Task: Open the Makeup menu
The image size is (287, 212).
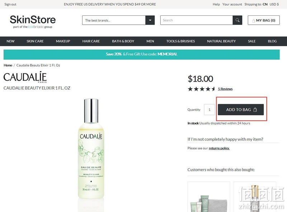Action: click(x=63, y=41)
